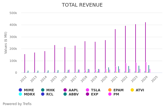The width and height of the screenshot is (165, 110).
Task: Hide the AAPL series via legend
Action: point(71,90)
